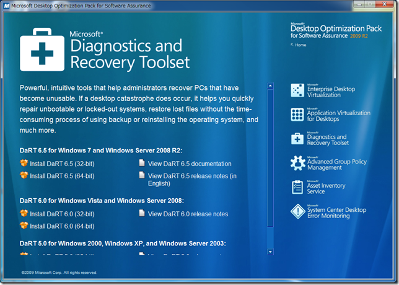Click heading 'DaRT 6.0 for Windows Vista and Windows Server 2008:'
This screenshot has height=285, width=399.
(102, 201)
